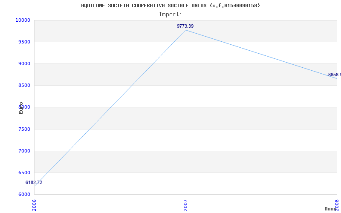Screen dimensions: 341x213
Task: Click the chart title AQUILONE SOCIETA COOPERATIVA SOCIALE ONLUS
Action: (x=170, y=6)
